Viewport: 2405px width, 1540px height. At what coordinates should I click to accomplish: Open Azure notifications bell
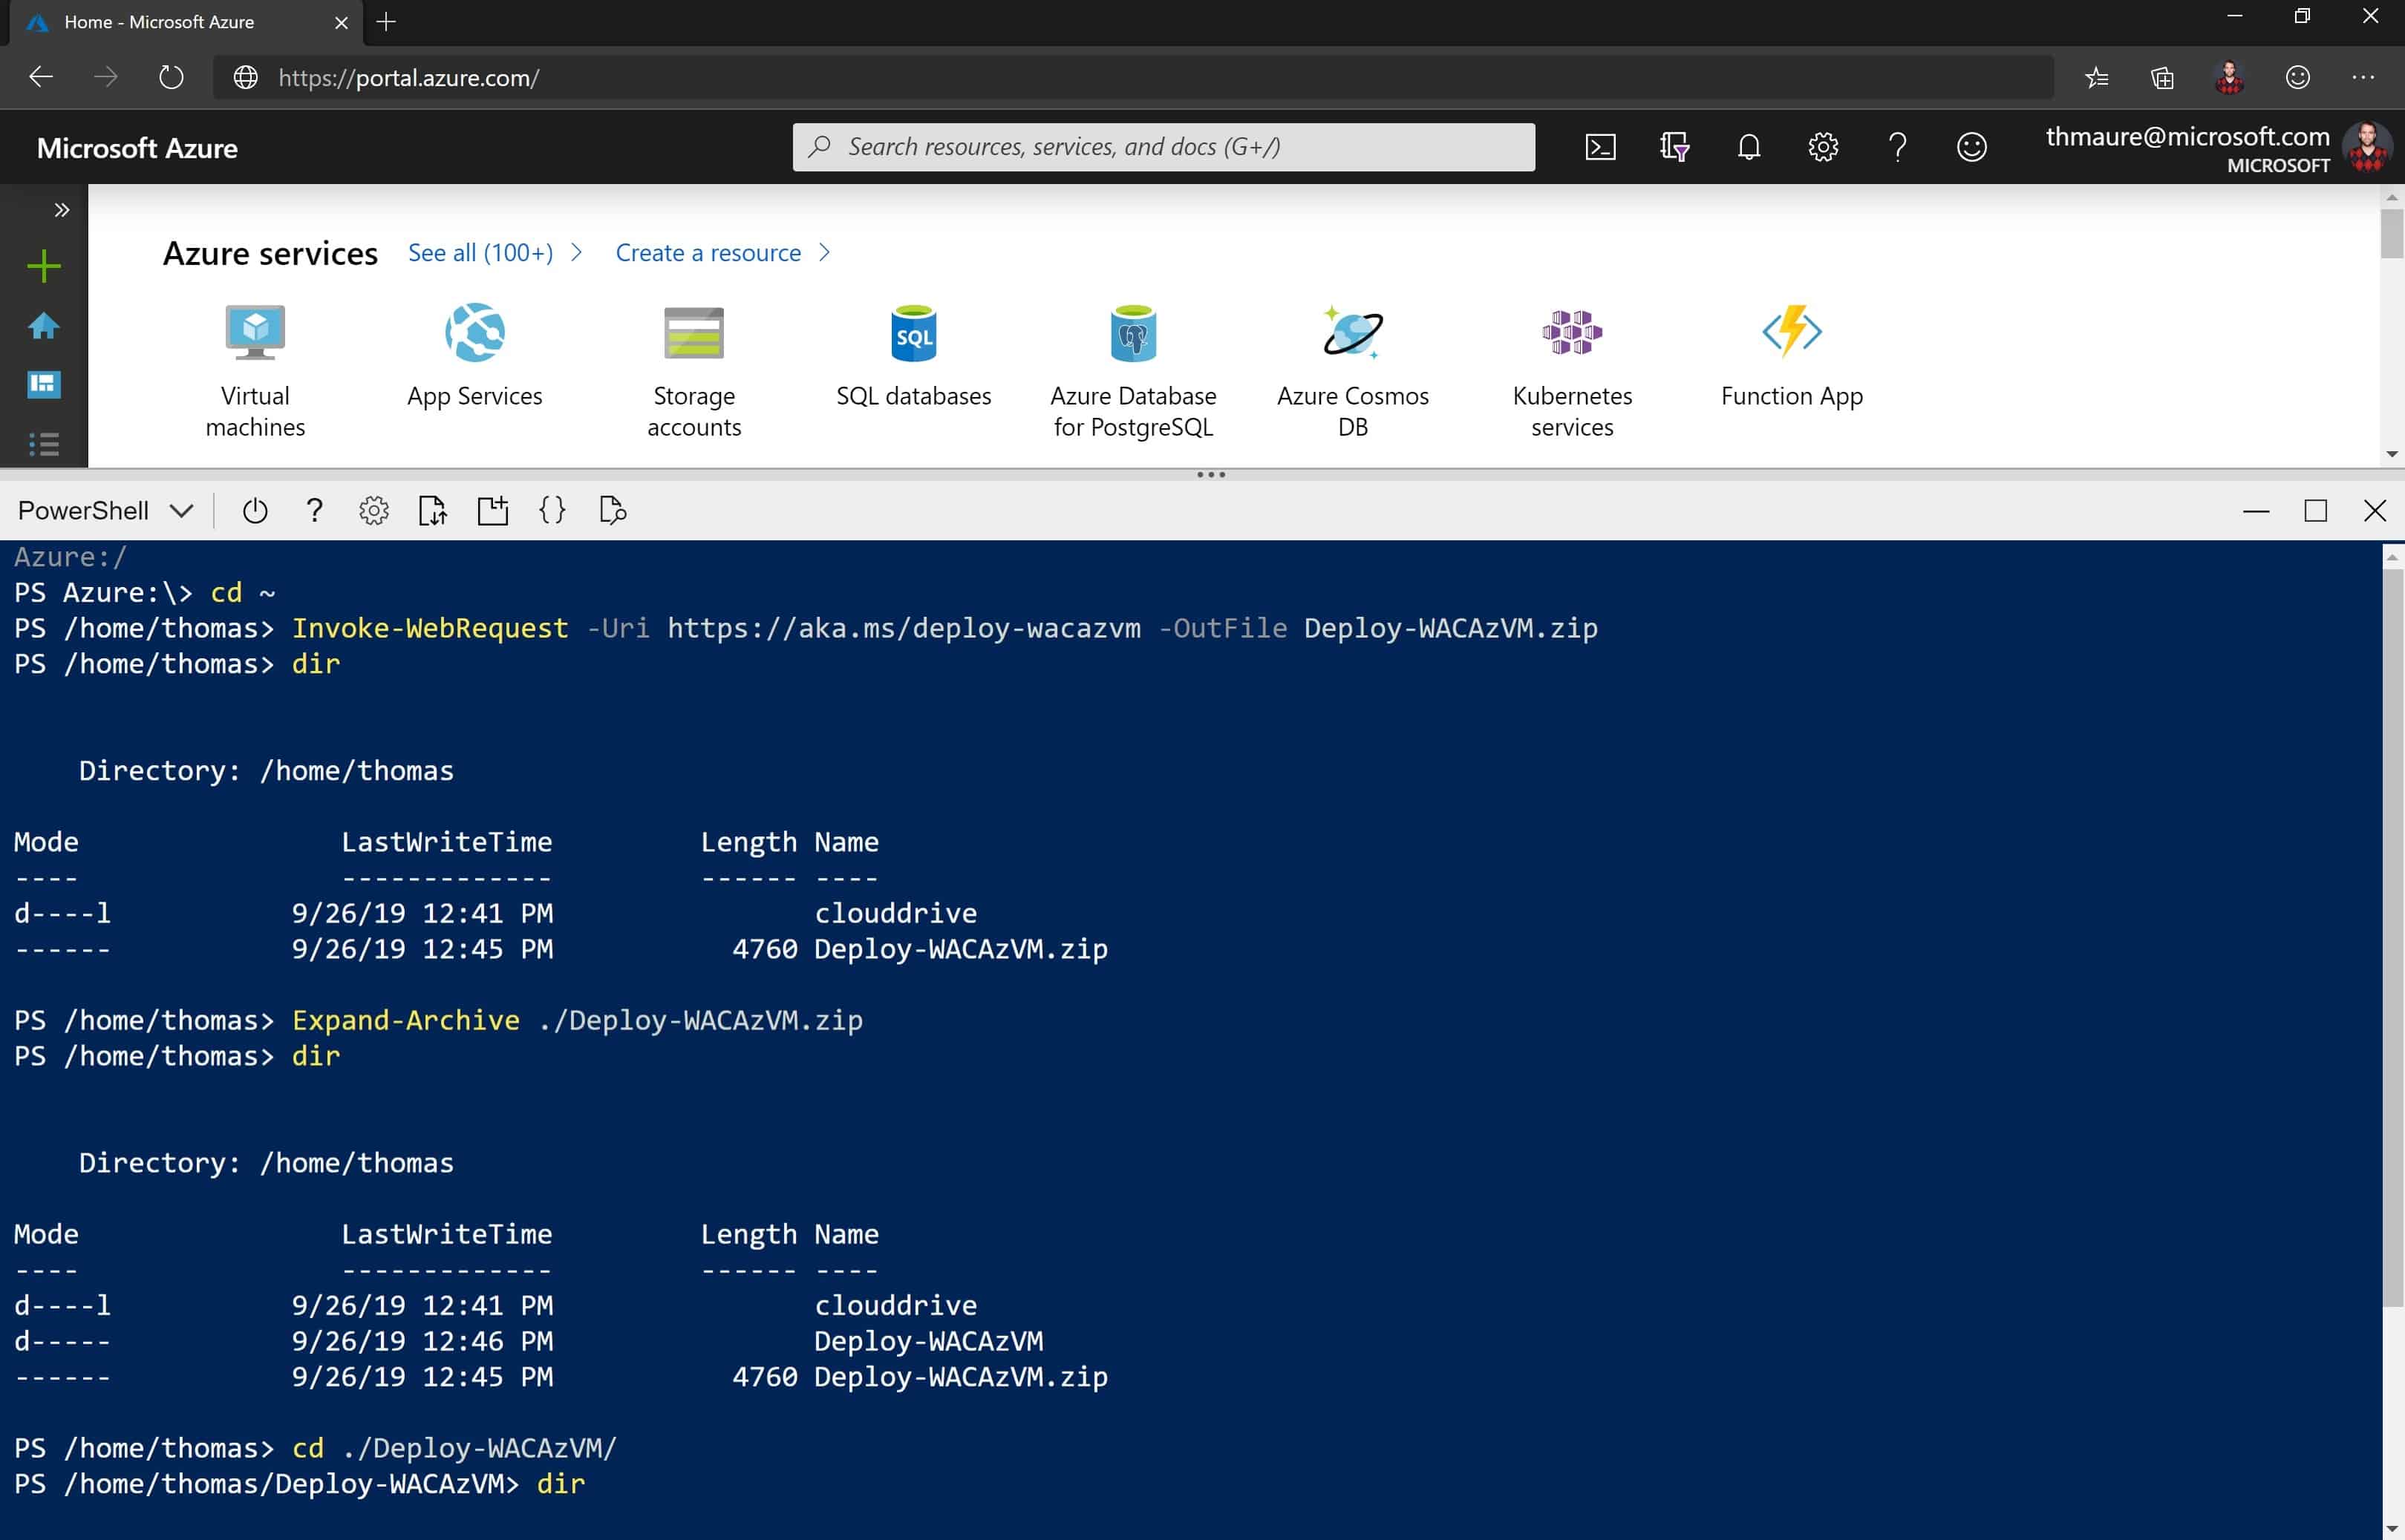tap(1749, 147)
